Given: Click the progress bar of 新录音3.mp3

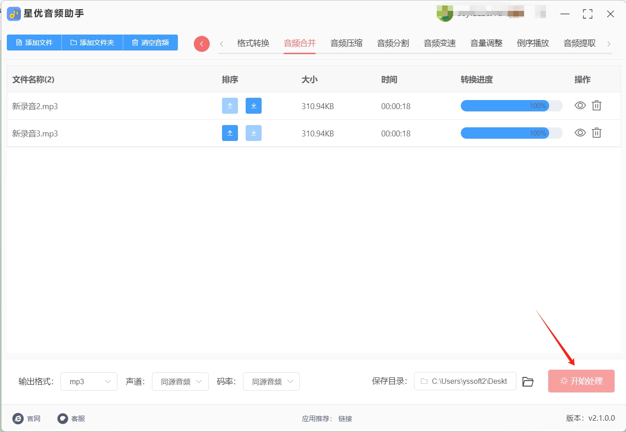Looking at the screenshot, I should (x=512, y=133).
